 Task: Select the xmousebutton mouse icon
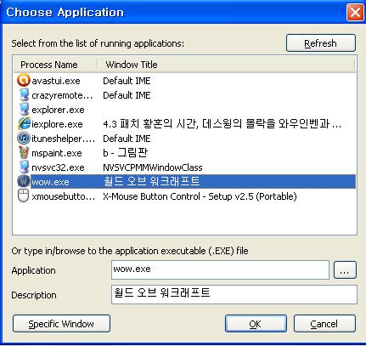tap(23, 196)
